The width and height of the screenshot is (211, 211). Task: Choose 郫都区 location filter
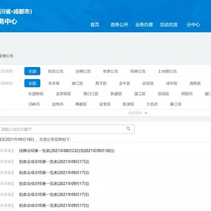[81, 104]
